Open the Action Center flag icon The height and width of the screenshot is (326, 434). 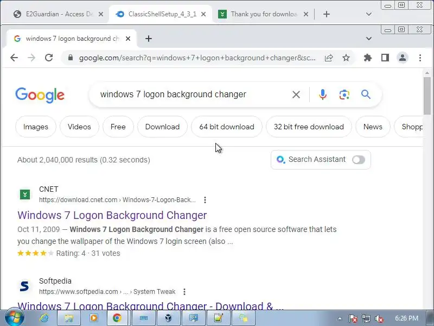[353, 318]
